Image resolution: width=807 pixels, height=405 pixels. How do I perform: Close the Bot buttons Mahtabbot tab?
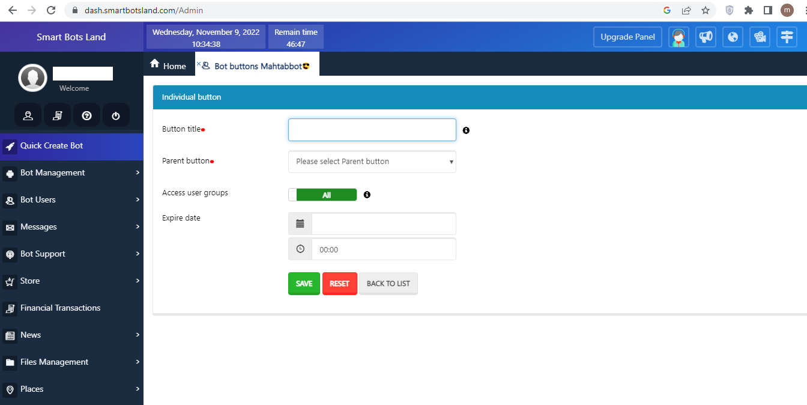199,63
